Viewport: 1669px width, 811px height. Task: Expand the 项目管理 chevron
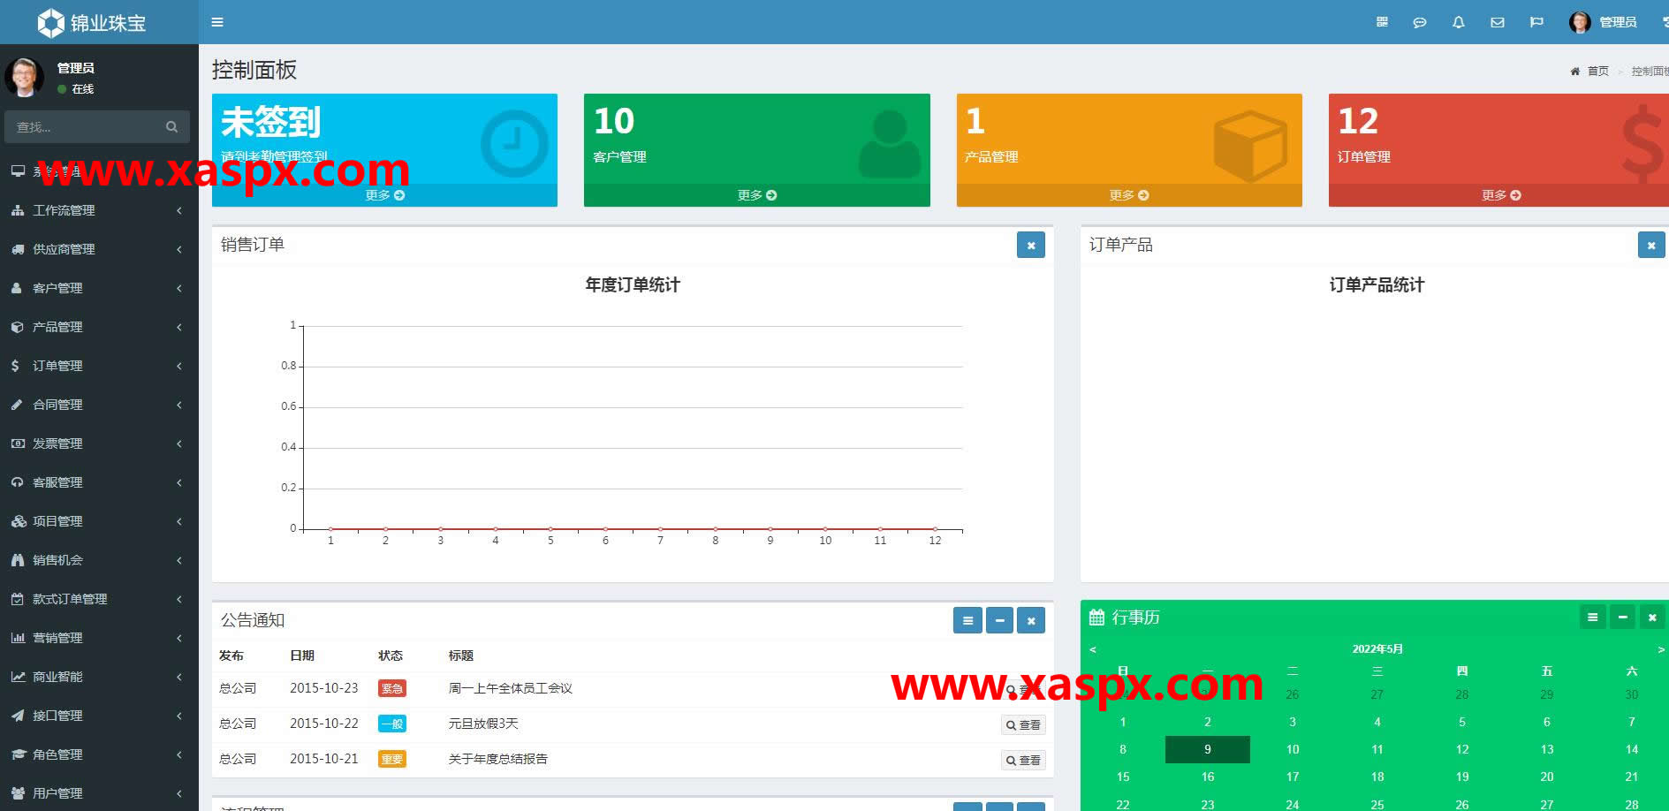click(179, 521)
